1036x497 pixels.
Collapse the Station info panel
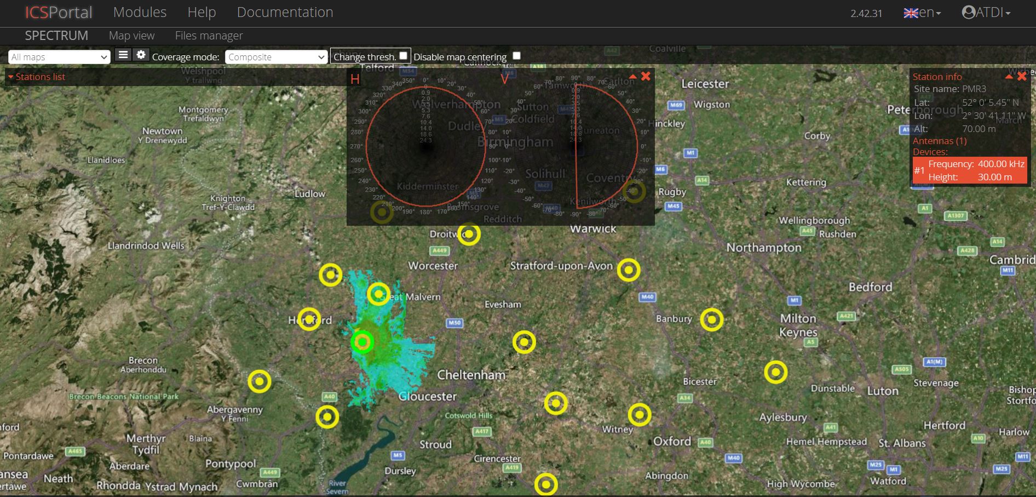(1009, 77)
